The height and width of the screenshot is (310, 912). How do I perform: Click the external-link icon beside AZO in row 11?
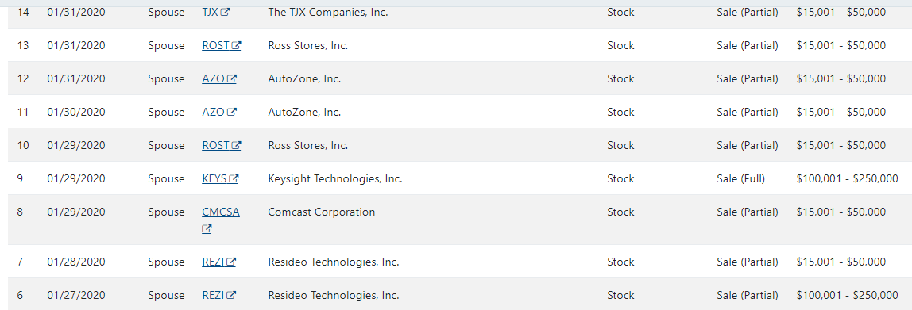pyautogui.click(x=231, y=112)
